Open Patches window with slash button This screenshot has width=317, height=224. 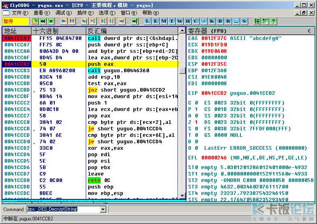pos(204,21)
